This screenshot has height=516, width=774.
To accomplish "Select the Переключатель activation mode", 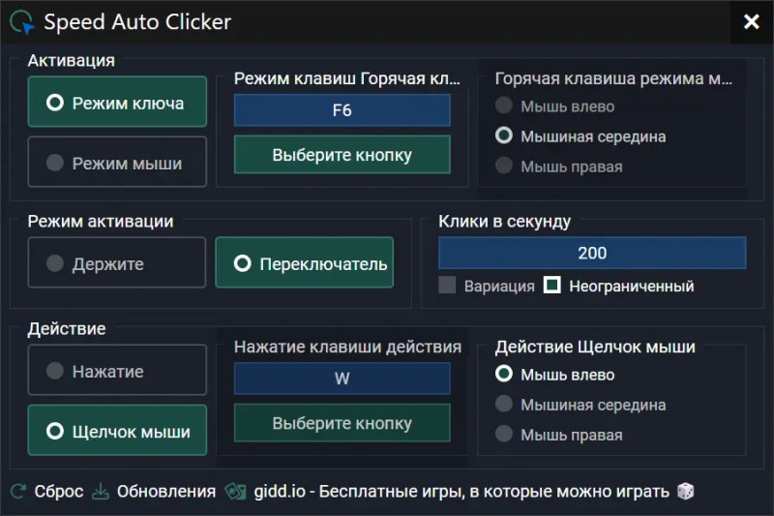I will [x=305, y=262].
